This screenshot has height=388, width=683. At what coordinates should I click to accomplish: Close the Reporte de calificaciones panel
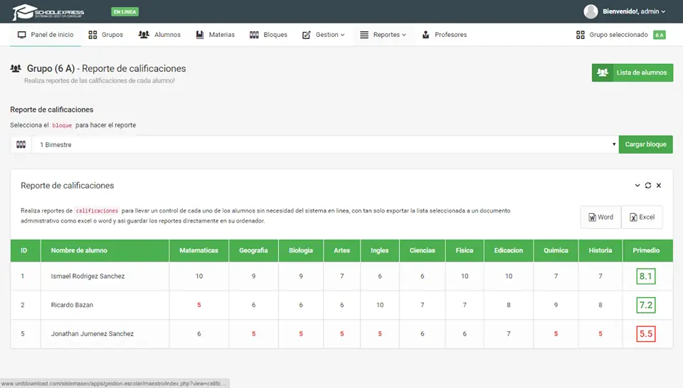click(x=659, y=185)
